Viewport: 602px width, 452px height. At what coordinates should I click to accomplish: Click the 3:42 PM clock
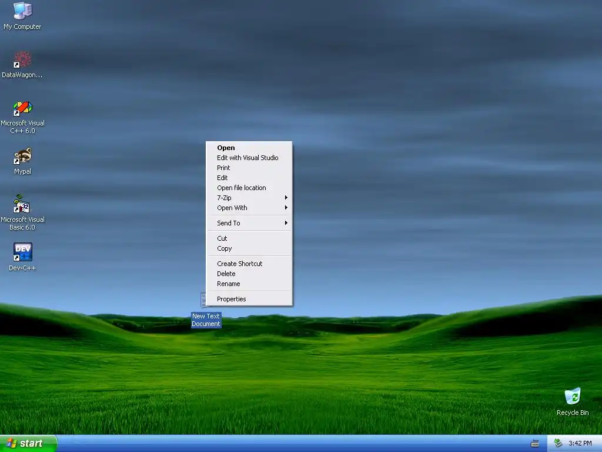click(580, 443)
